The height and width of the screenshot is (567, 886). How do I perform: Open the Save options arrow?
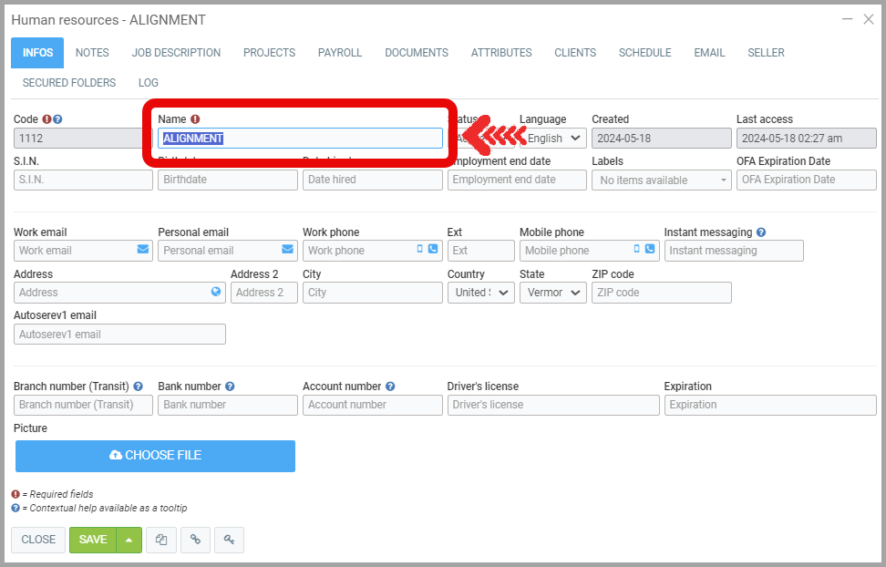tap(129, 540)
